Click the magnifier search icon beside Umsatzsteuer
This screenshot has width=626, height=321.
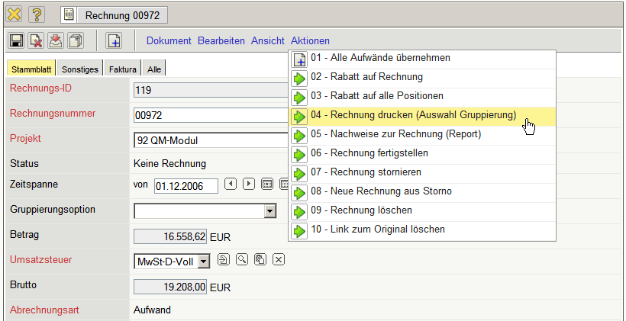(242, 260)
